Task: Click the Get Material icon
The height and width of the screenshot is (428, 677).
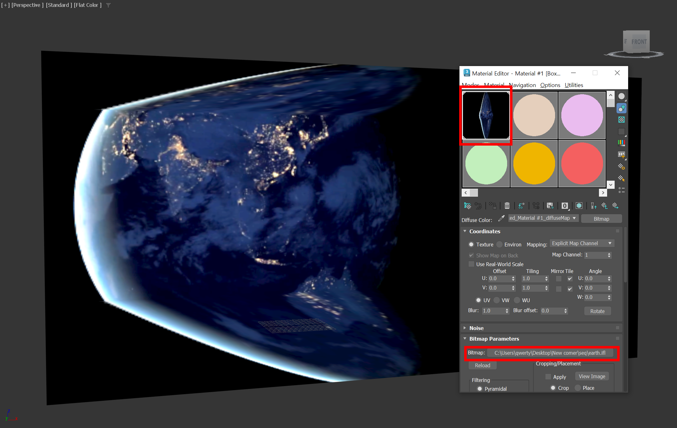Action: (x=467, y=206)
